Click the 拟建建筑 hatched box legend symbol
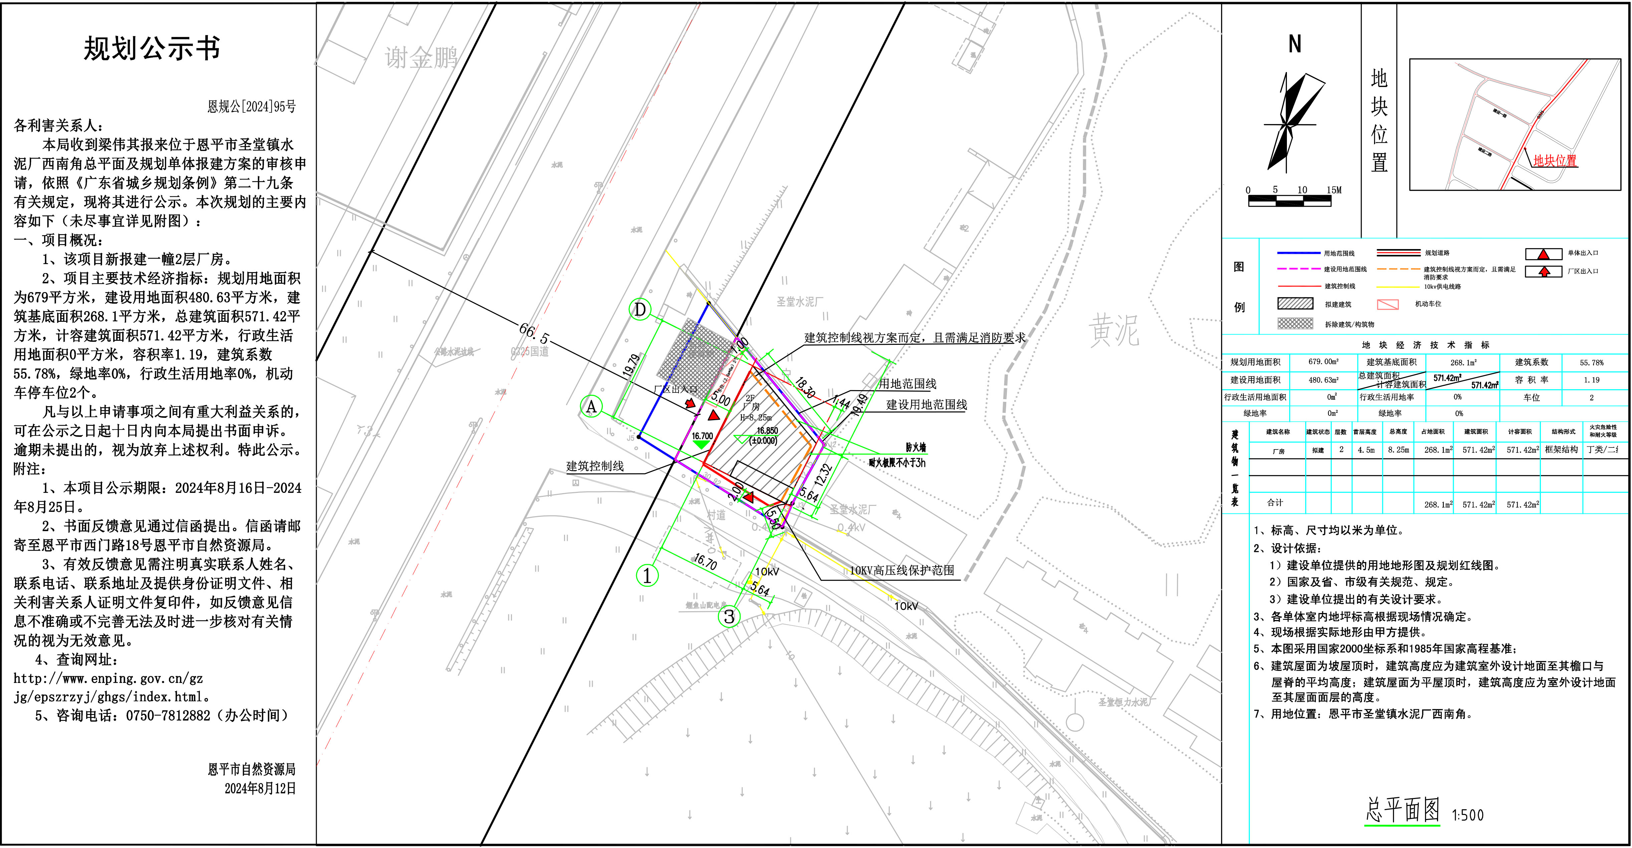1632x848 pixels. [x=1295, y=304]
